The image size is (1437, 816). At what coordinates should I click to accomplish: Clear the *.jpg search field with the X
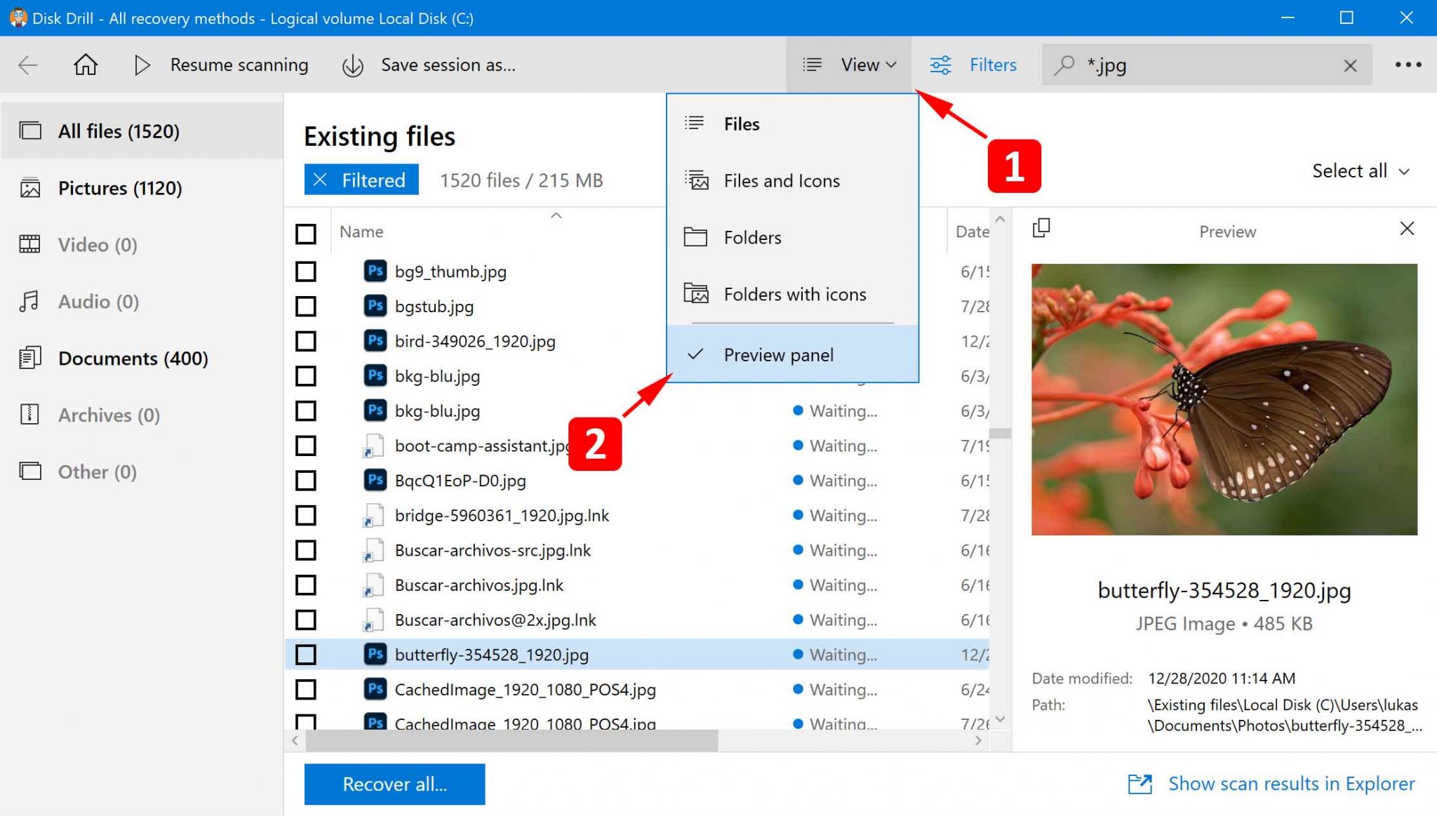pyautogui.click(x=1351, y=65)
